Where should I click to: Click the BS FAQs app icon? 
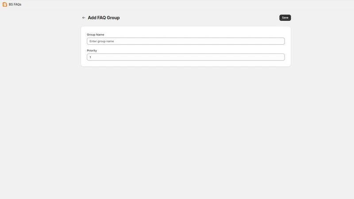tap(5, 4)
